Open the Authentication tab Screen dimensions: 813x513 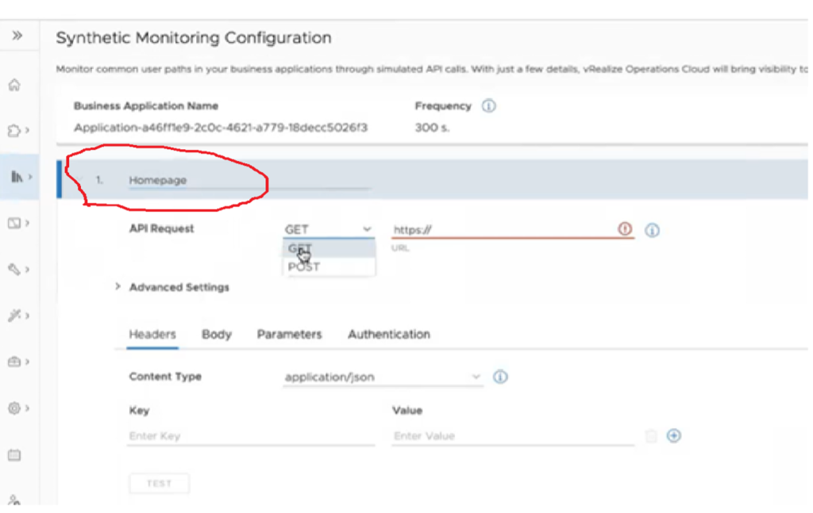click(389, 335)
